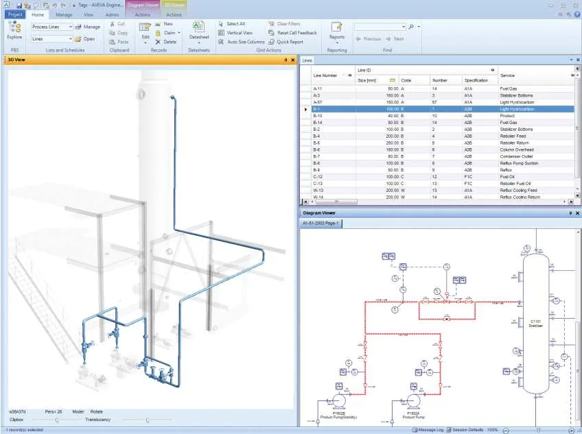Select the B-10 Product line row
This screenshot has height=434, width=582.
(443, 116)
